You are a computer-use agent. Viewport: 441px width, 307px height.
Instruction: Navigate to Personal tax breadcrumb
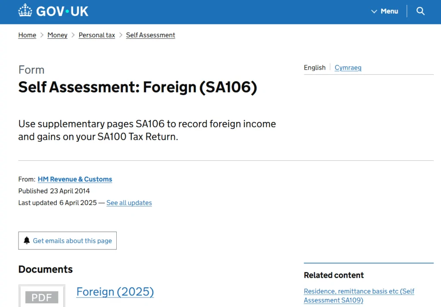[x=97, y=35]
